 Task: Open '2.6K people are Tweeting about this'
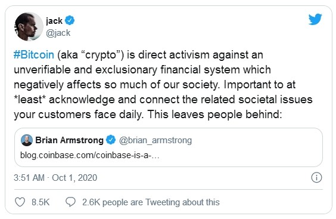click(151, 202)
